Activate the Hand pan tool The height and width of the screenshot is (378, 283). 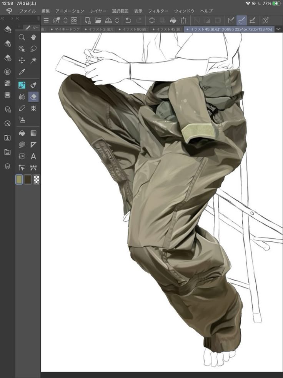tap(33, 37)
